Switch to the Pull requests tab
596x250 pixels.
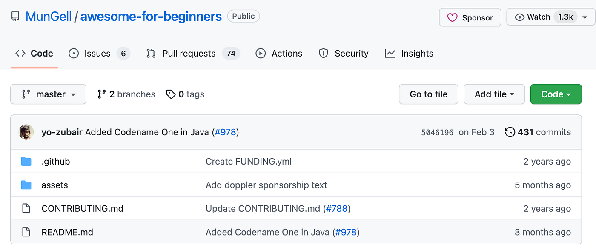189,53
